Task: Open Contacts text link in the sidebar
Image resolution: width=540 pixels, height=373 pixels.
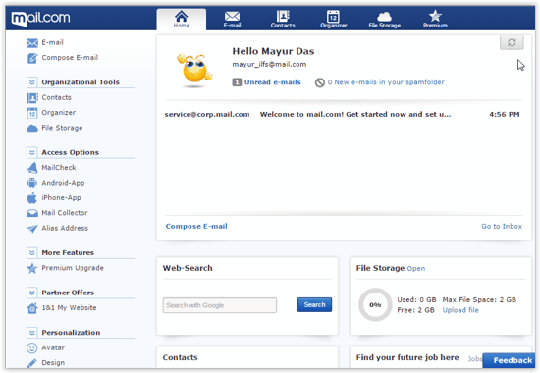Action: 56,97
